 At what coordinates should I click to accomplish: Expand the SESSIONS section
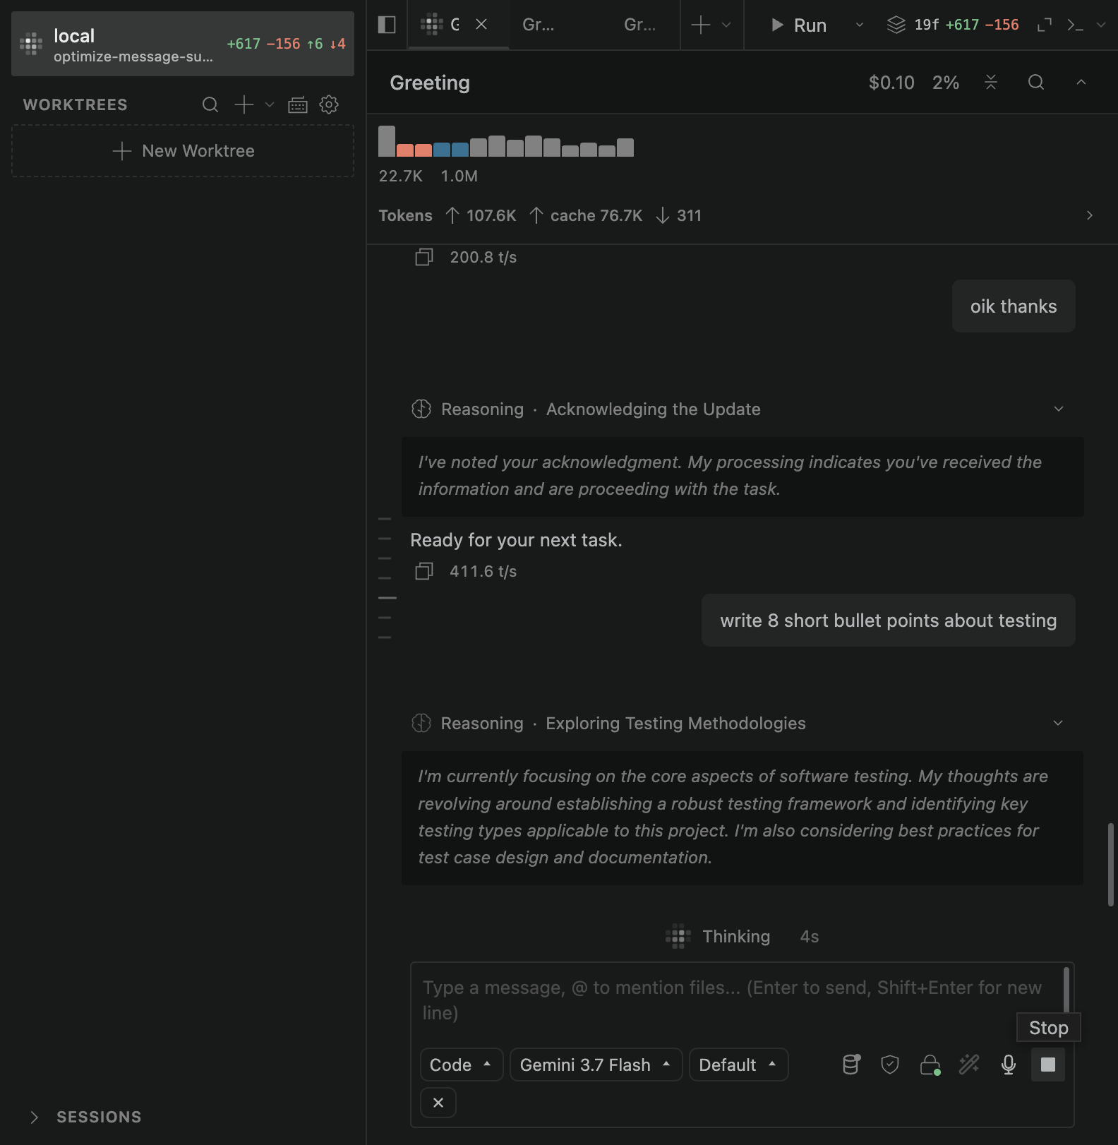85,1117
